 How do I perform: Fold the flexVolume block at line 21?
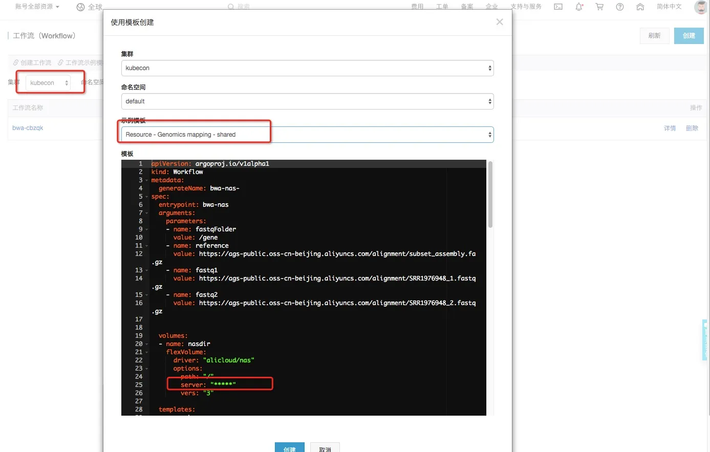[146, 352]
